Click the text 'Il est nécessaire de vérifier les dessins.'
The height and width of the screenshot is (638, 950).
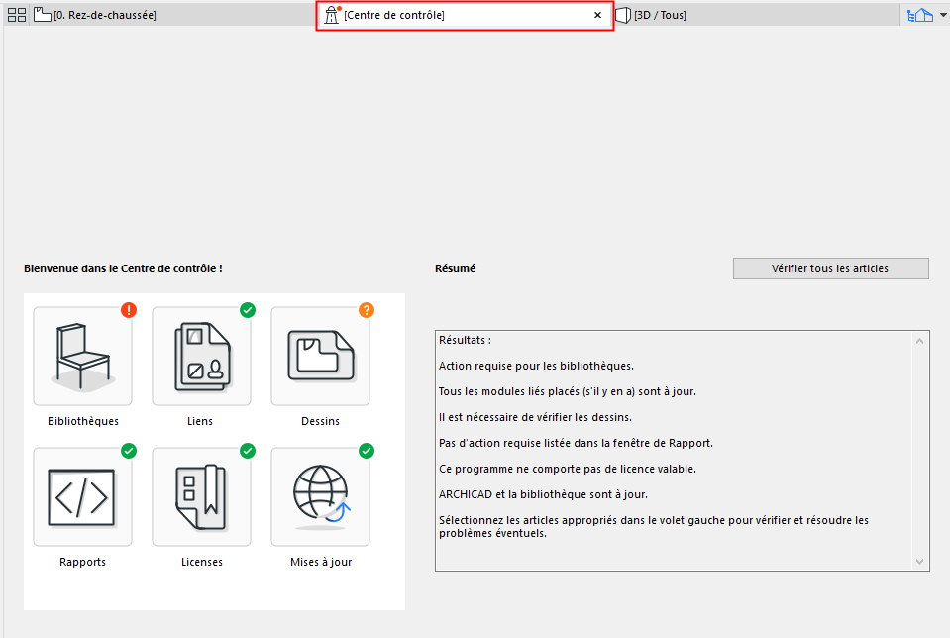(535, 417)
